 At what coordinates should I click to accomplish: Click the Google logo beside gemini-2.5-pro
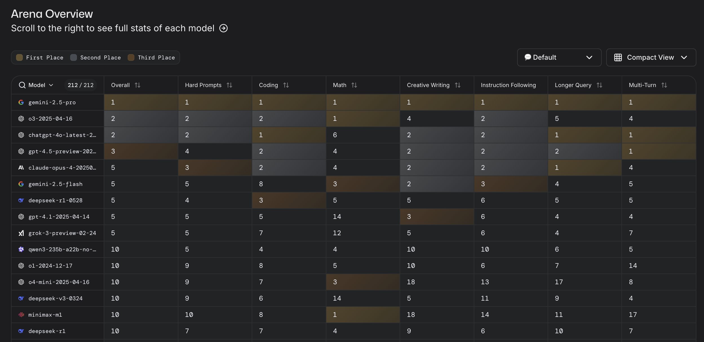click(x=21, y=102)
